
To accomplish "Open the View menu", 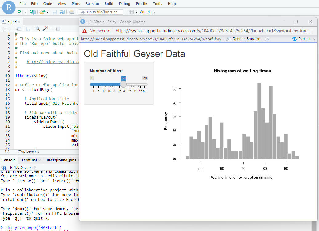I will click(62, 4).
